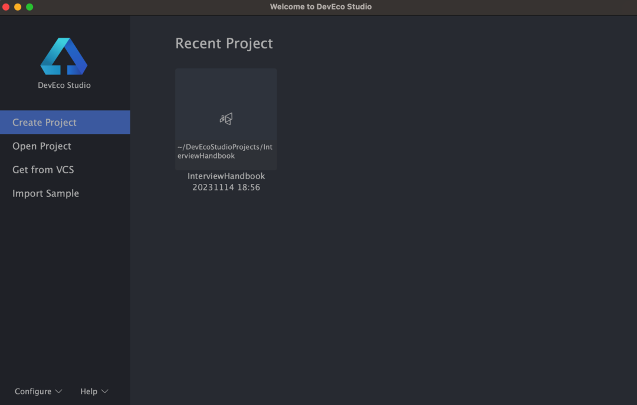The width and height of the screenshot is (637, 405).
Task: Minimize window using the yellow button
Action: [18, 7]
